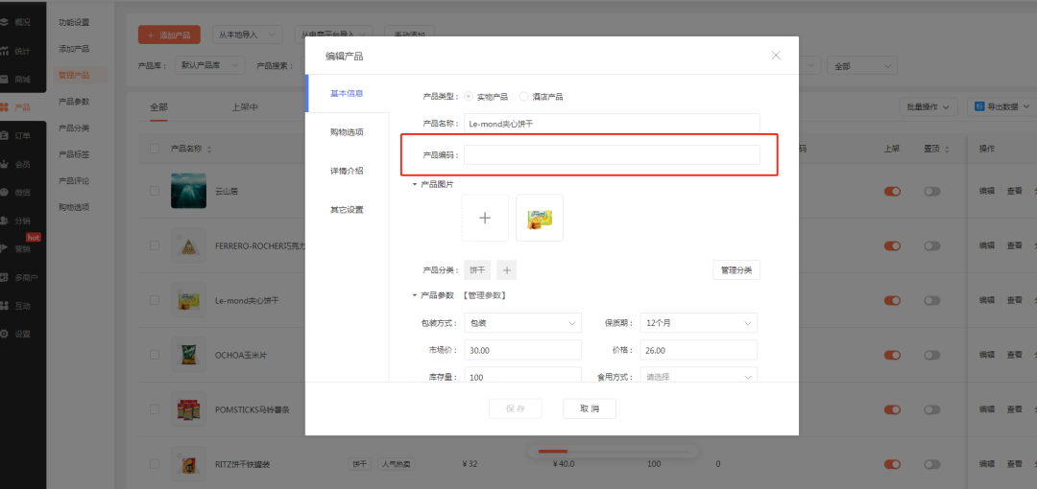This screenshot has height=489, width=1037.
Task: Close the 编辑产品 dialog with X
Action: pos(777,56)
